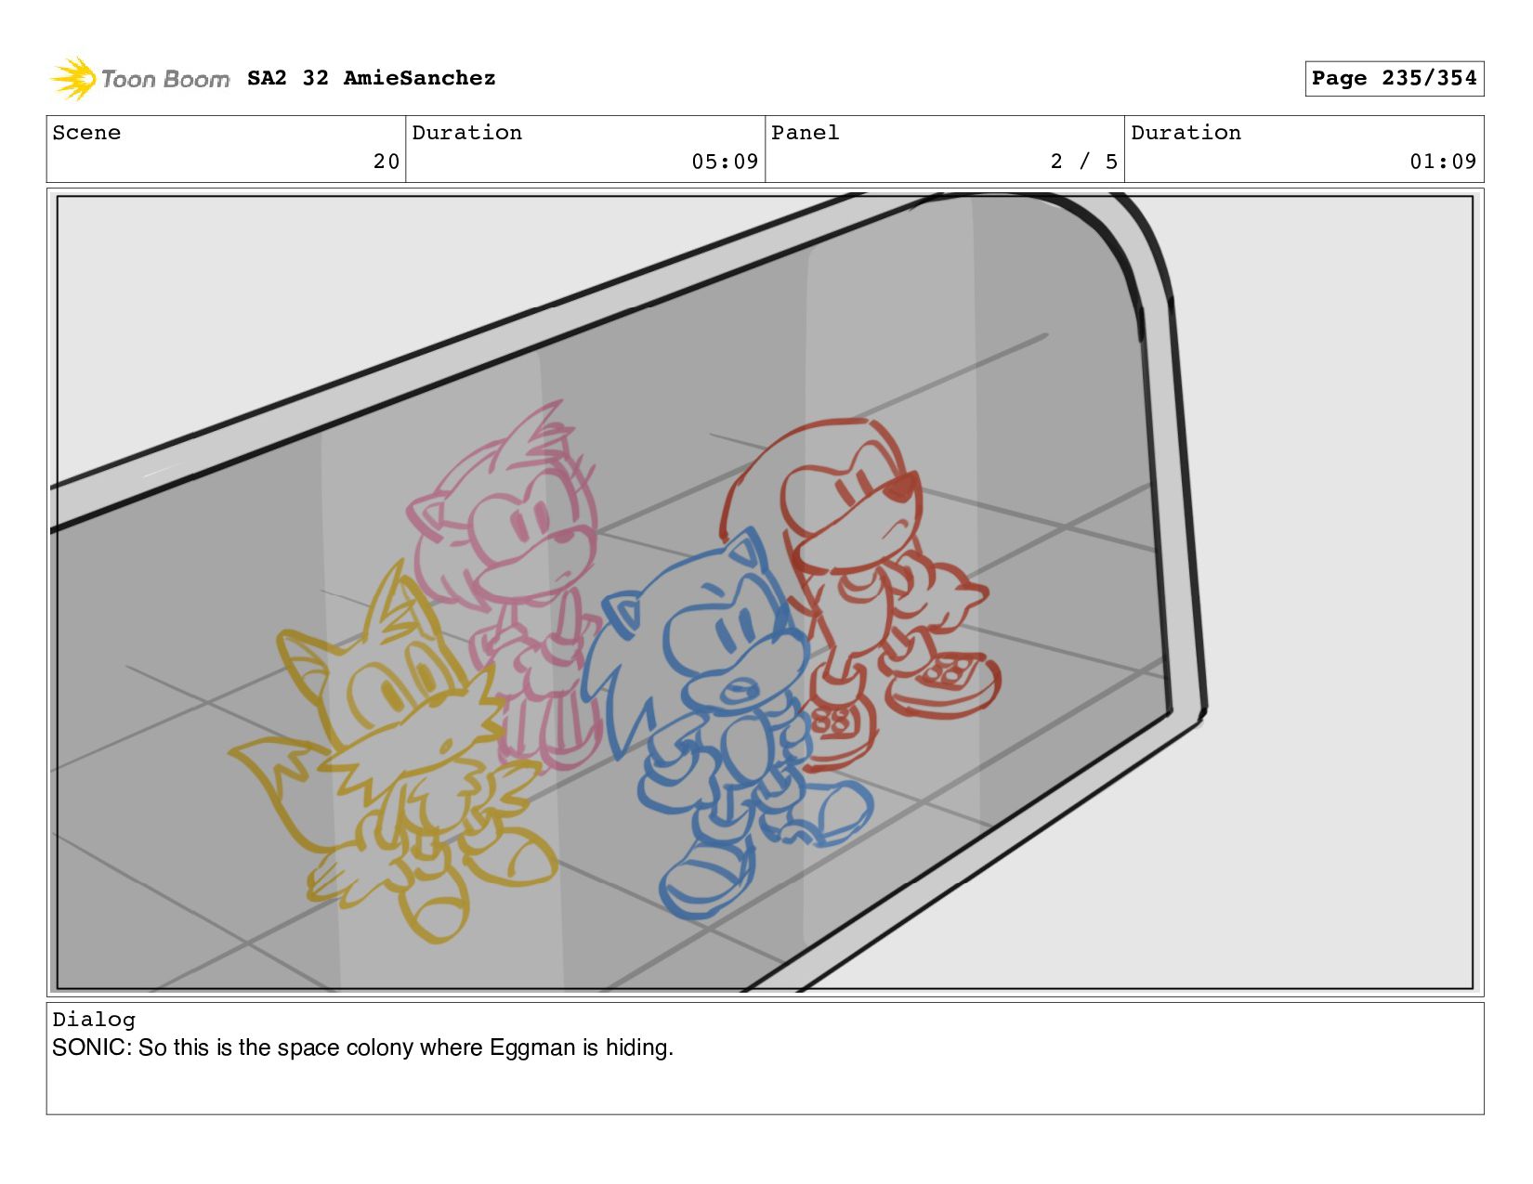This screenshot has width=1533, height=1184.
Task: Click the 'Panel' header label
Action: point(806,133)
